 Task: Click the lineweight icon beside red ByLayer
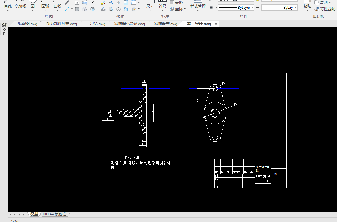258,8
